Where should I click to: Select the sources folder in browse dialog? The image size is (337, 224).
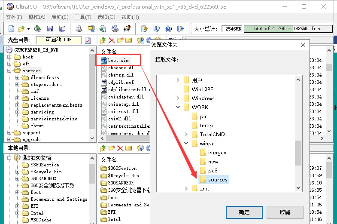click(x=214, y=179)
